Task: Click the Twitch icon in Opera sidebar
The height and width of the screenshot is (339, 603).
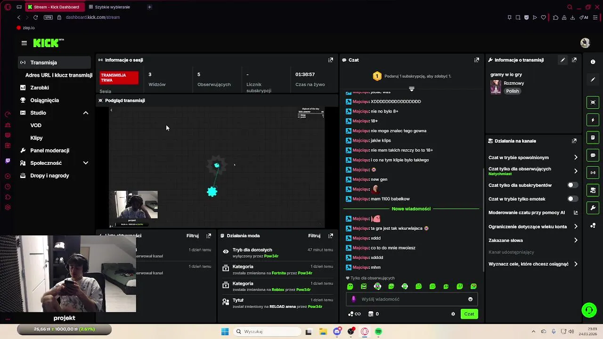Action: click(x=8, y=161)
